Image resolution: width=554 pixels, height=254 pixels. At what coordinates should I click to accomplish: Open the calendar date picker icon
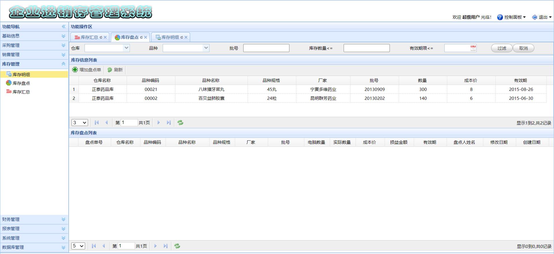coord(473,48)
